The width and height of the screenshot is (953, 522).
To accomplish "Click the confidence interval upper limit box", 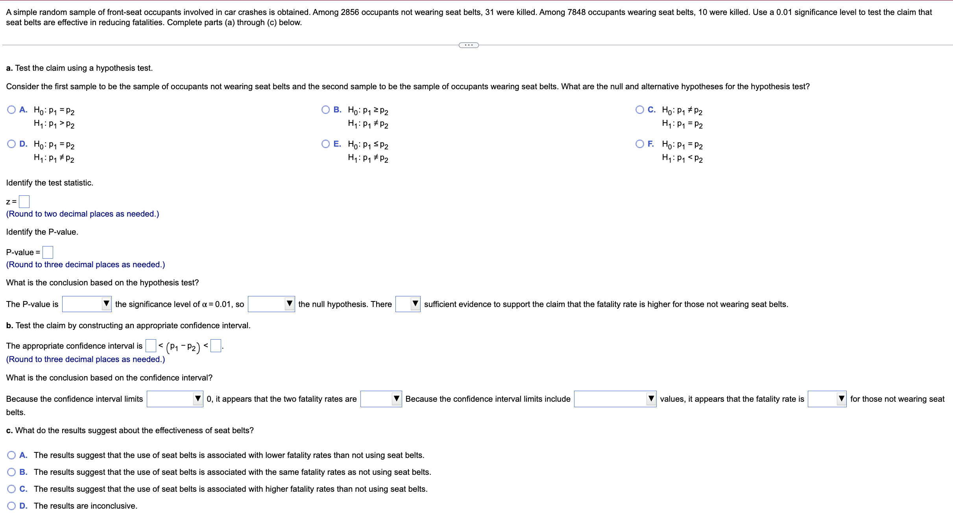I will tap(216, 346).
